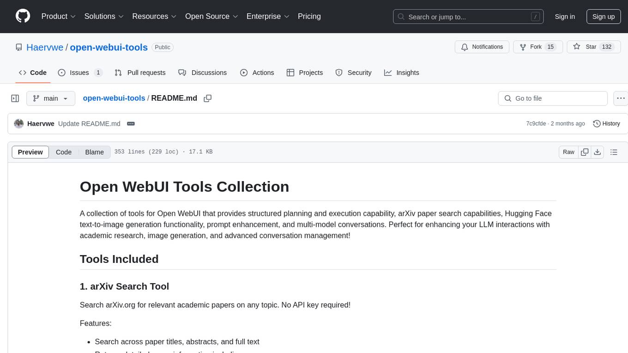Click the Open WebUI Tools Collection heading

pyautogui.click(x=184, y=186)
